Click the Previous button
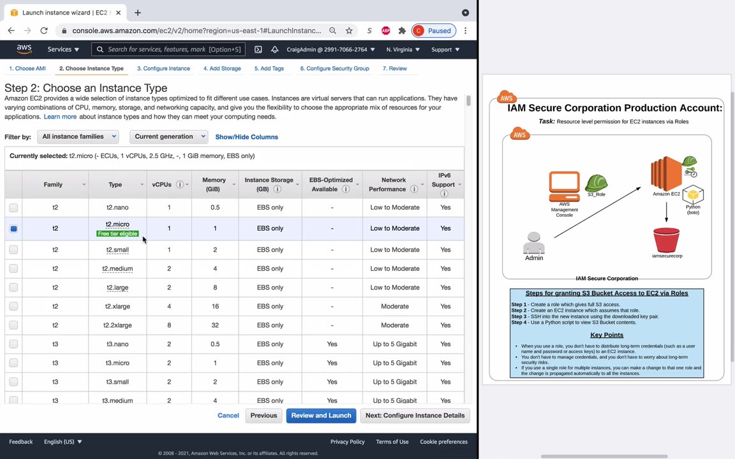Screen dimensions: 735x459 (x=264, y=416)
